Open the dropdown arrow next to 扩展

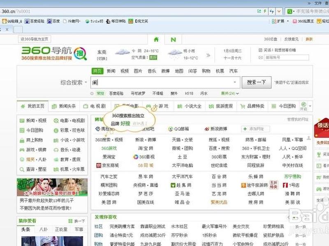pos(288,21)
